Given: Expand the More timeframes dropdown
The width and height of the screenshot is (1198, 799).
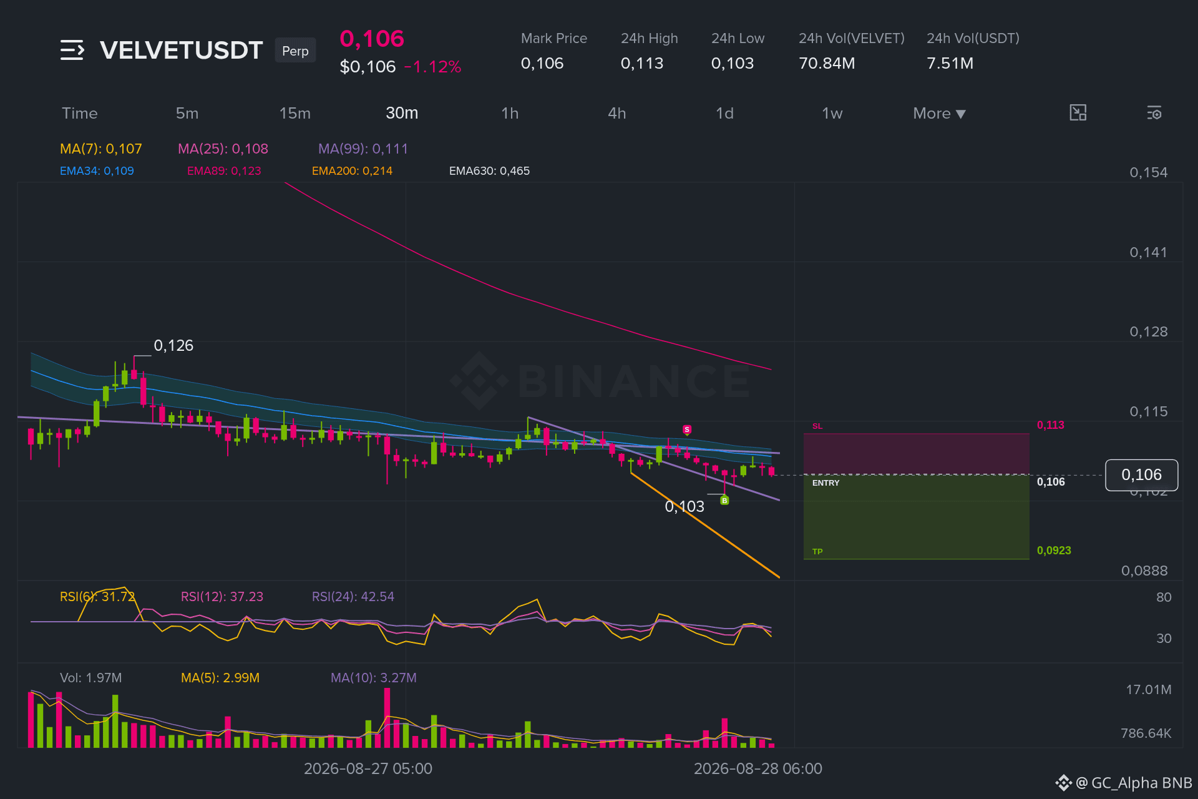Looking at the screenshot, I should point(939,114).
